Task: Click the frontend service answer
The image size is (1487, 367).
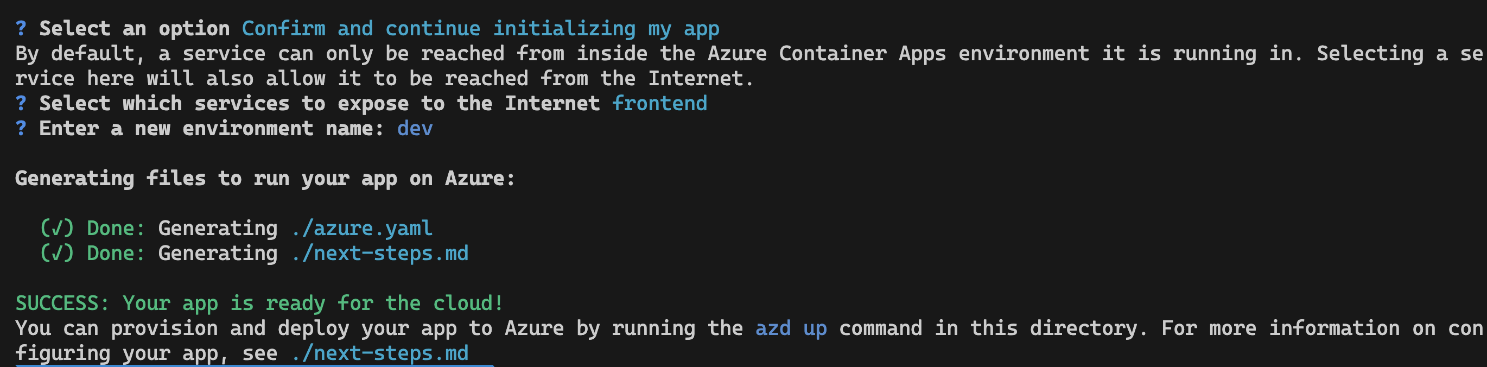Action: click(660, 103)
